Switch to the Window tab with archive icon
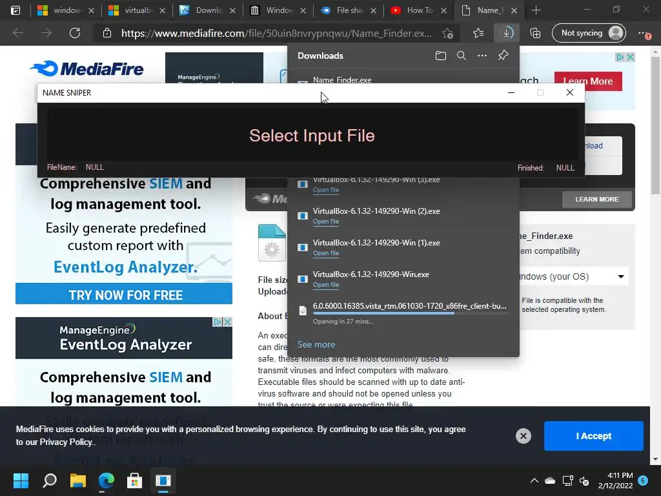This screenshot has width=661, height=496. coord(278,10)
